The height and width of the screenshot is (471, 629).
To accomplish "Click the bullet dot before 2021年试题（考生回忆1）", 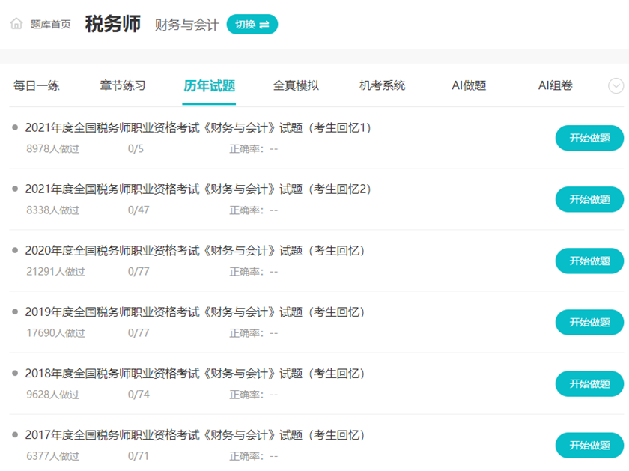I will [16, 127].
